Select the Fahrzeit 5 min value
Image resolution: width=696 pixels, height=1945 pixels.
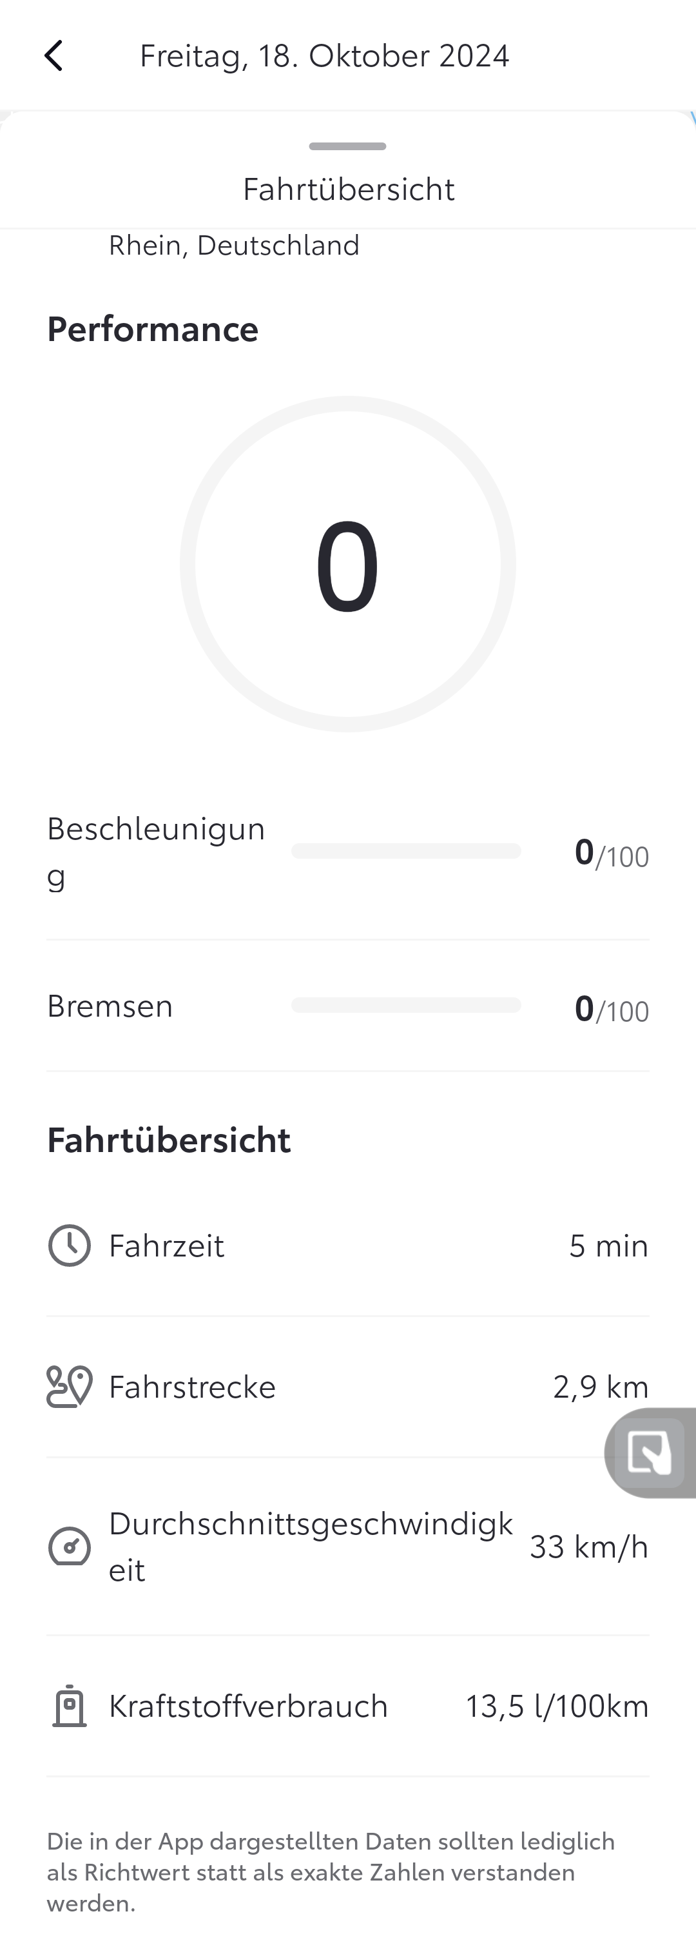coord(608,1246)
